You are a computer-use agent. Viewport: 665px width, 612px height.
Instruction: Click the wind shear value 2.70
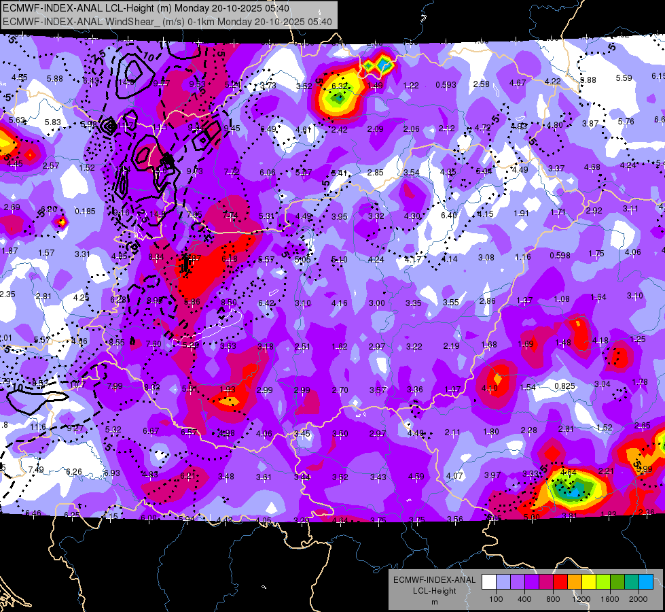[340, 390]
